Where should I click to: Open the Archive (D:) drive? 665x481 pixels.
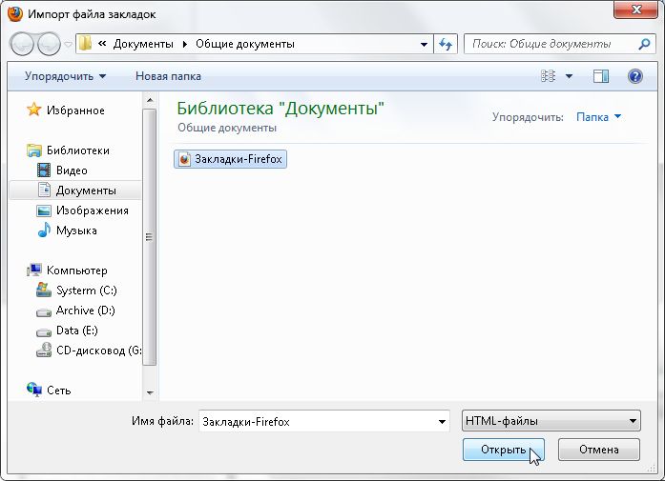[86, 311]
